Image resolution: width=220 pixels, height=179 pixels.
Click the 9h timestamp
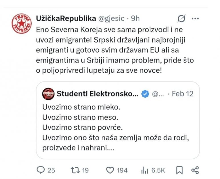coord(135,18)
